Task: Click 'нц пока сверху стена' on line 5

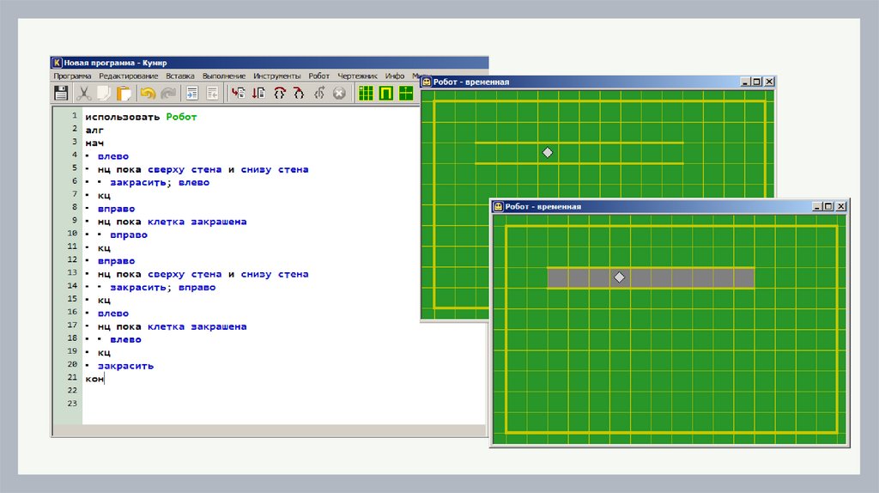Action: (160, 169)
